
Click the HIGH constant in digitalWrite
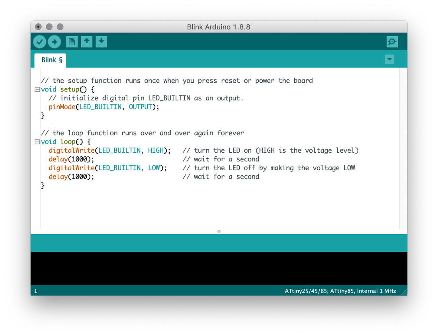(x=156, y=151)
